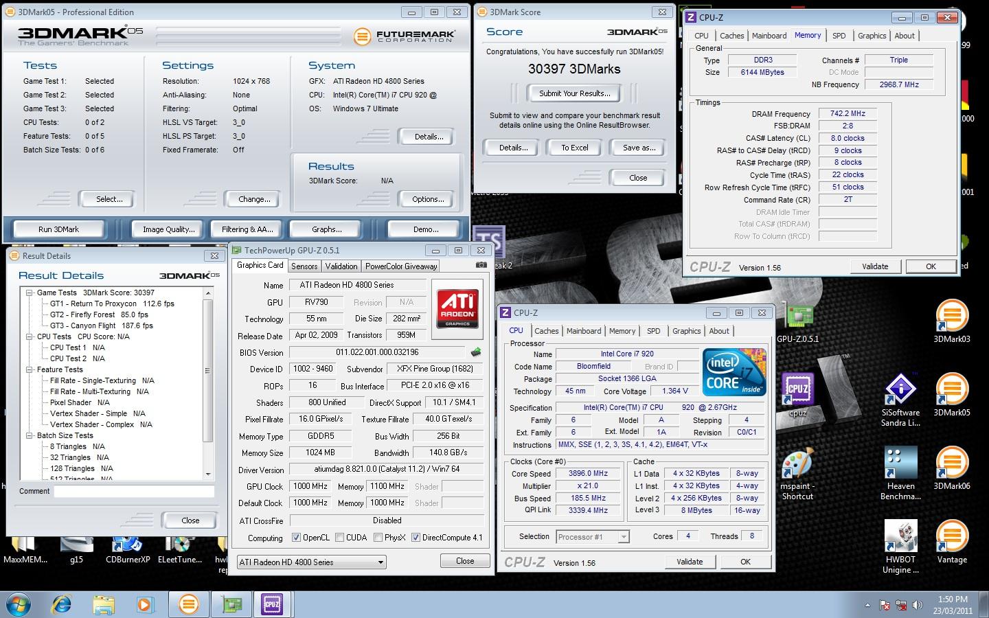Open the Vantage desktop shortcut
The height and width of the screenshot is (618, 989).
pyautogui.click(x=952, y=542)
